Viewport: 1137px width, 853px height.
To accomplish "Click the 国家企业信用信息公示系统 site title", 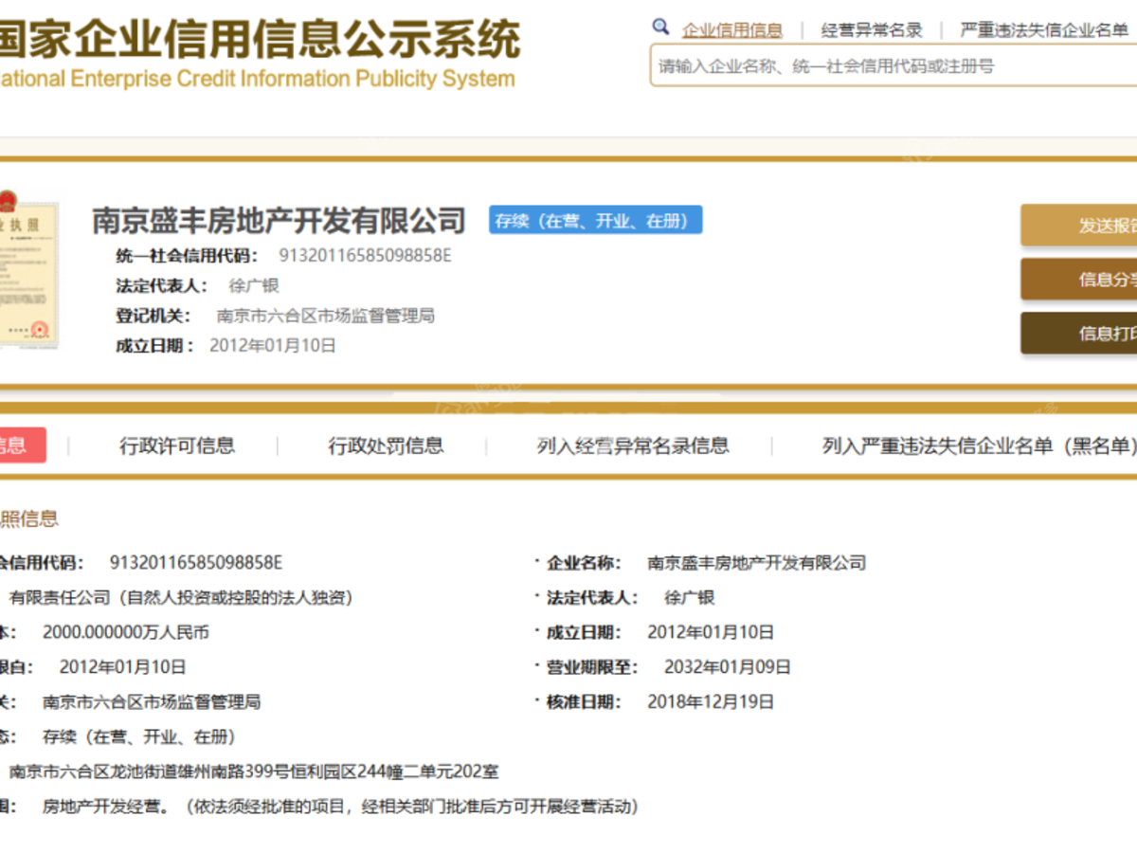I will click(x=260, y=39).
